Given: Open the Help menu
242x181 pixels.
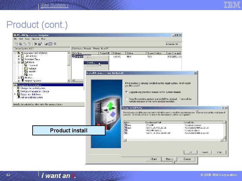Looking at the screenshot, I should point(43,39).
